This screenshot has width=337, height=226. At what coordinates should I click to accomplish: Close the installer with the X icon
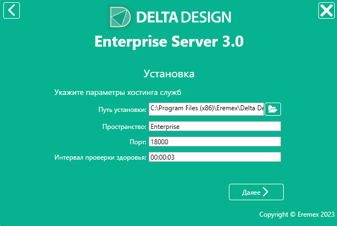point(326,10)
